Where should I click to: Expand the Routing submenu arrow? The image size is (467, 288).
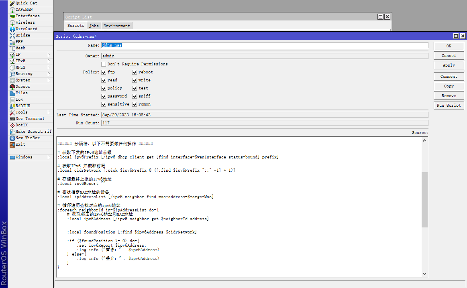point(49,74)
